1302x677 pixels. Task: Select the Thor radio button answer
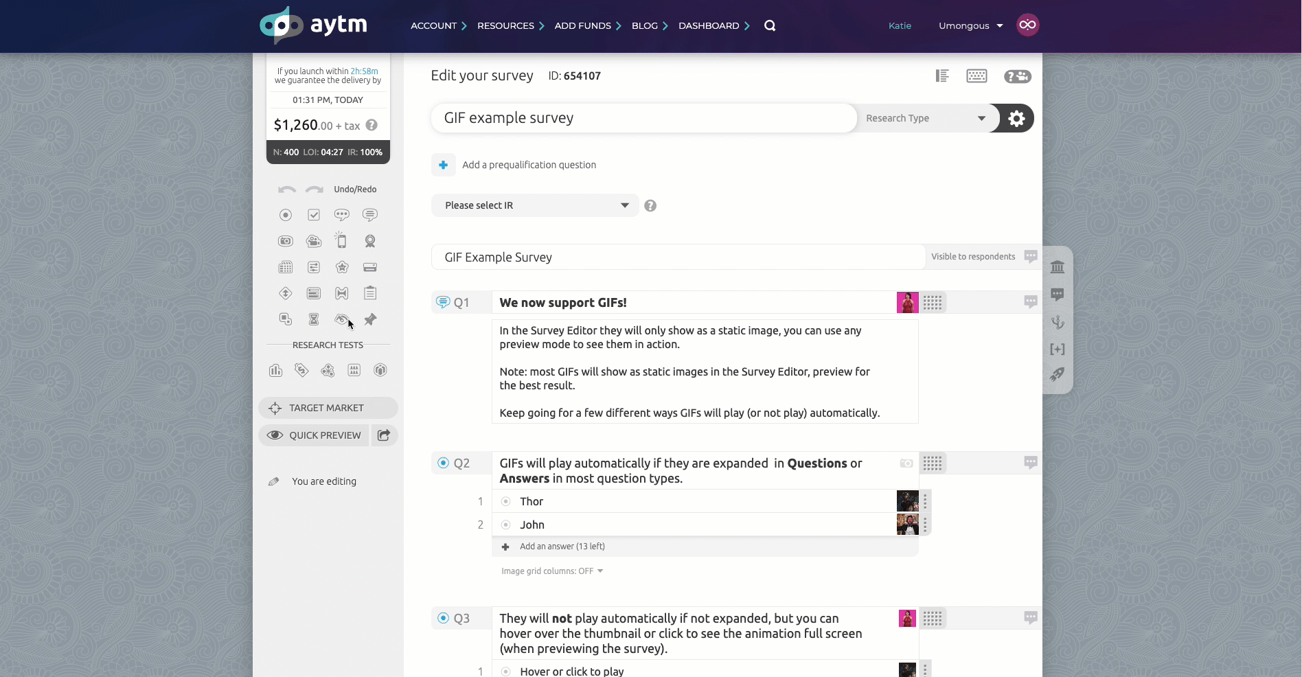point(506,501)
